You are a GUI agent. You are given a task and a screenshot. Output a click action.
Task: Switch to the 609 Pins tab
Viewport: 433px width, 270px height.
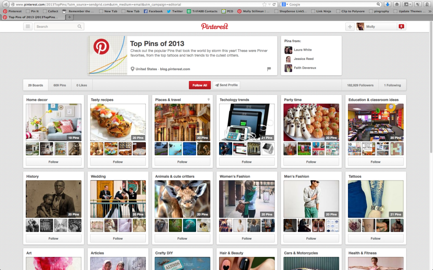(x=59, y=85)
